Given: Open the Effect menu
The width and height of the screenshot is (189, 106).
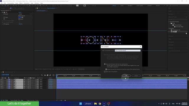Looking at the screenshot, I should point(21,3).
